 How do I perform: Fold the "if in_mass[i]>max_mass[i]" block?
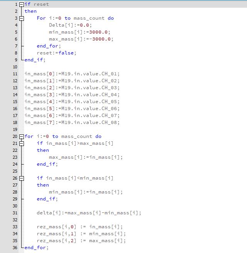(x=22, y=143)
